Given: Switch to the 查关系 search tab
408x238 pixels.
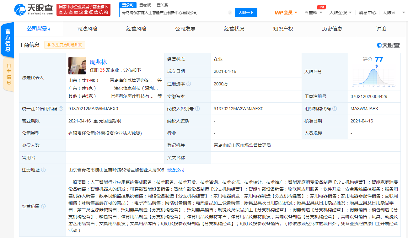Looking at the screenshot, I should [x=162, y=5].
